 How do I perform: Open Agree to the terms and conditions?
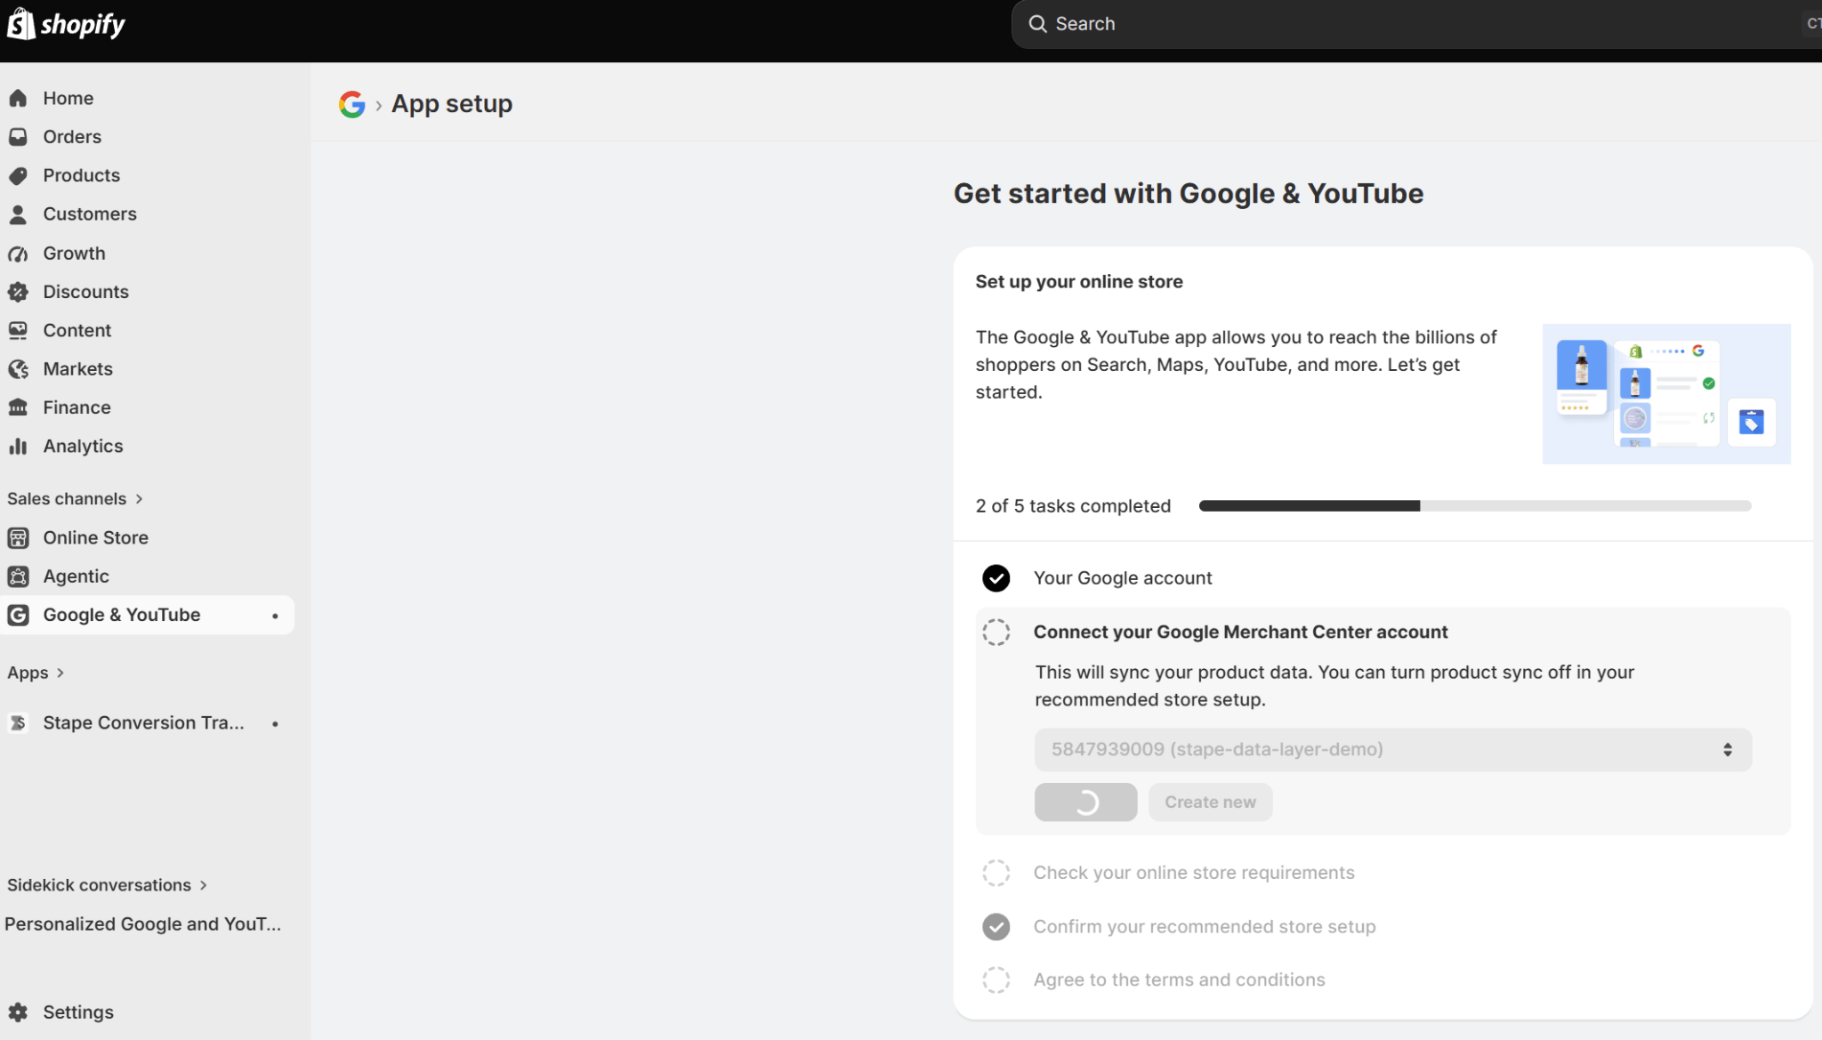[1179, 980]
